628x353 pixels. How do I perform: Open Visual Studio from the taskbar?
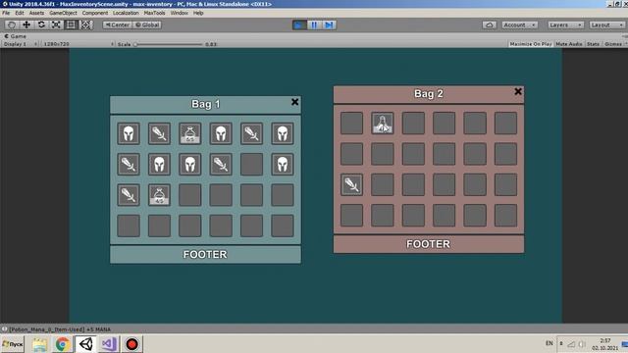click(x=109, y=344)
